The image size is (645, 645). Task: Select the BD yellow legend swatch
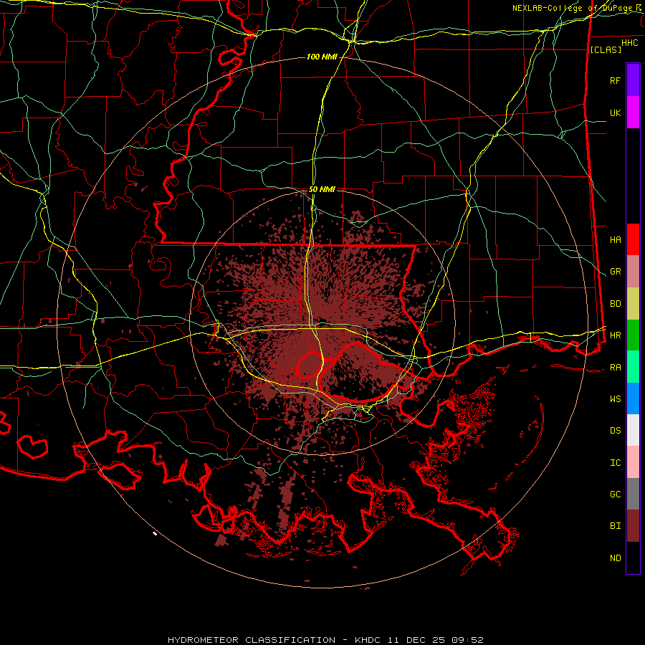pyautogui.click(x=633, y=303)
